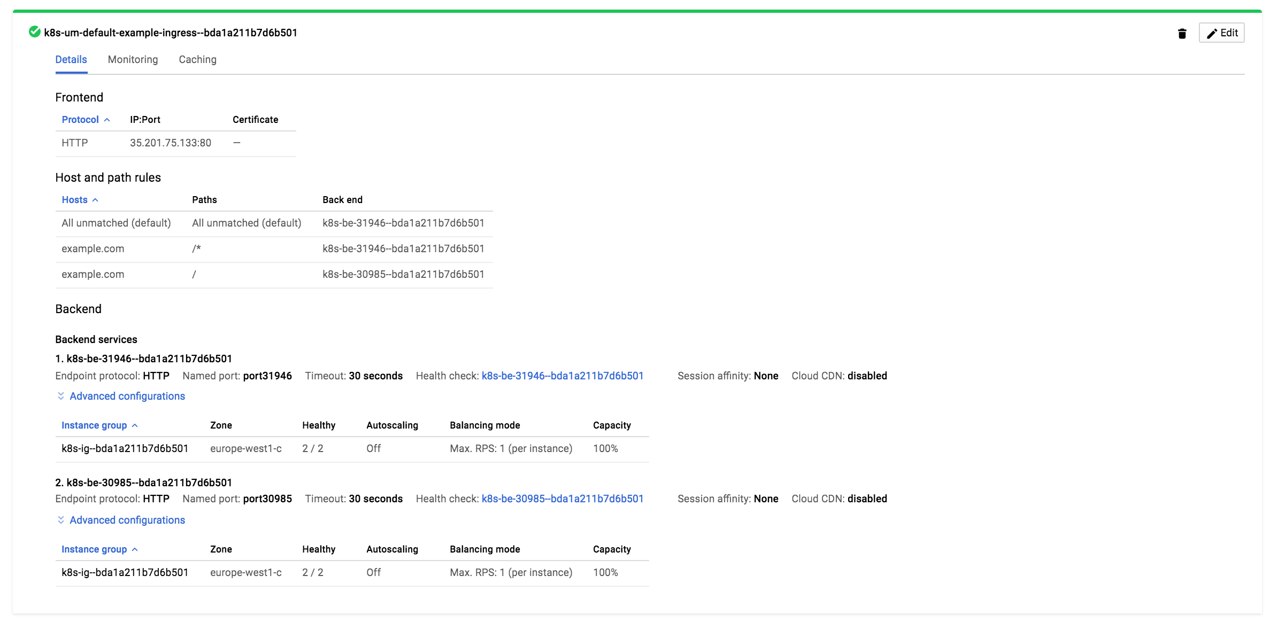Sort rules by Hosts column header
Viewport: 1278px width, 622px height.
point(74,200)
